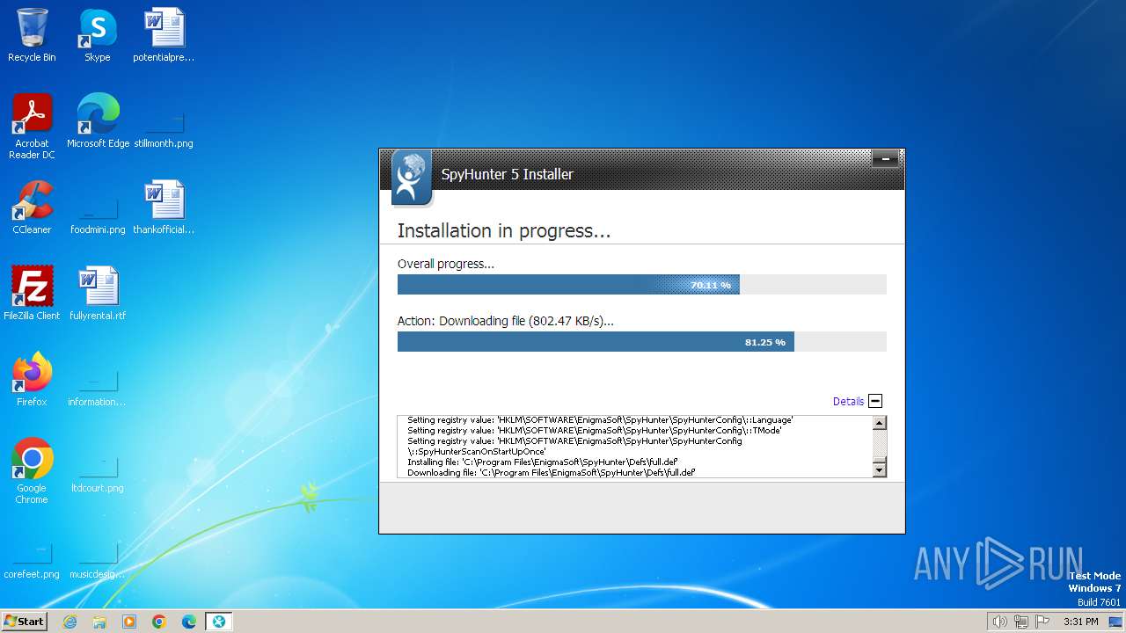
Task: Click log line 'Downloading file: ...full.def'
Action: [552, 473]
